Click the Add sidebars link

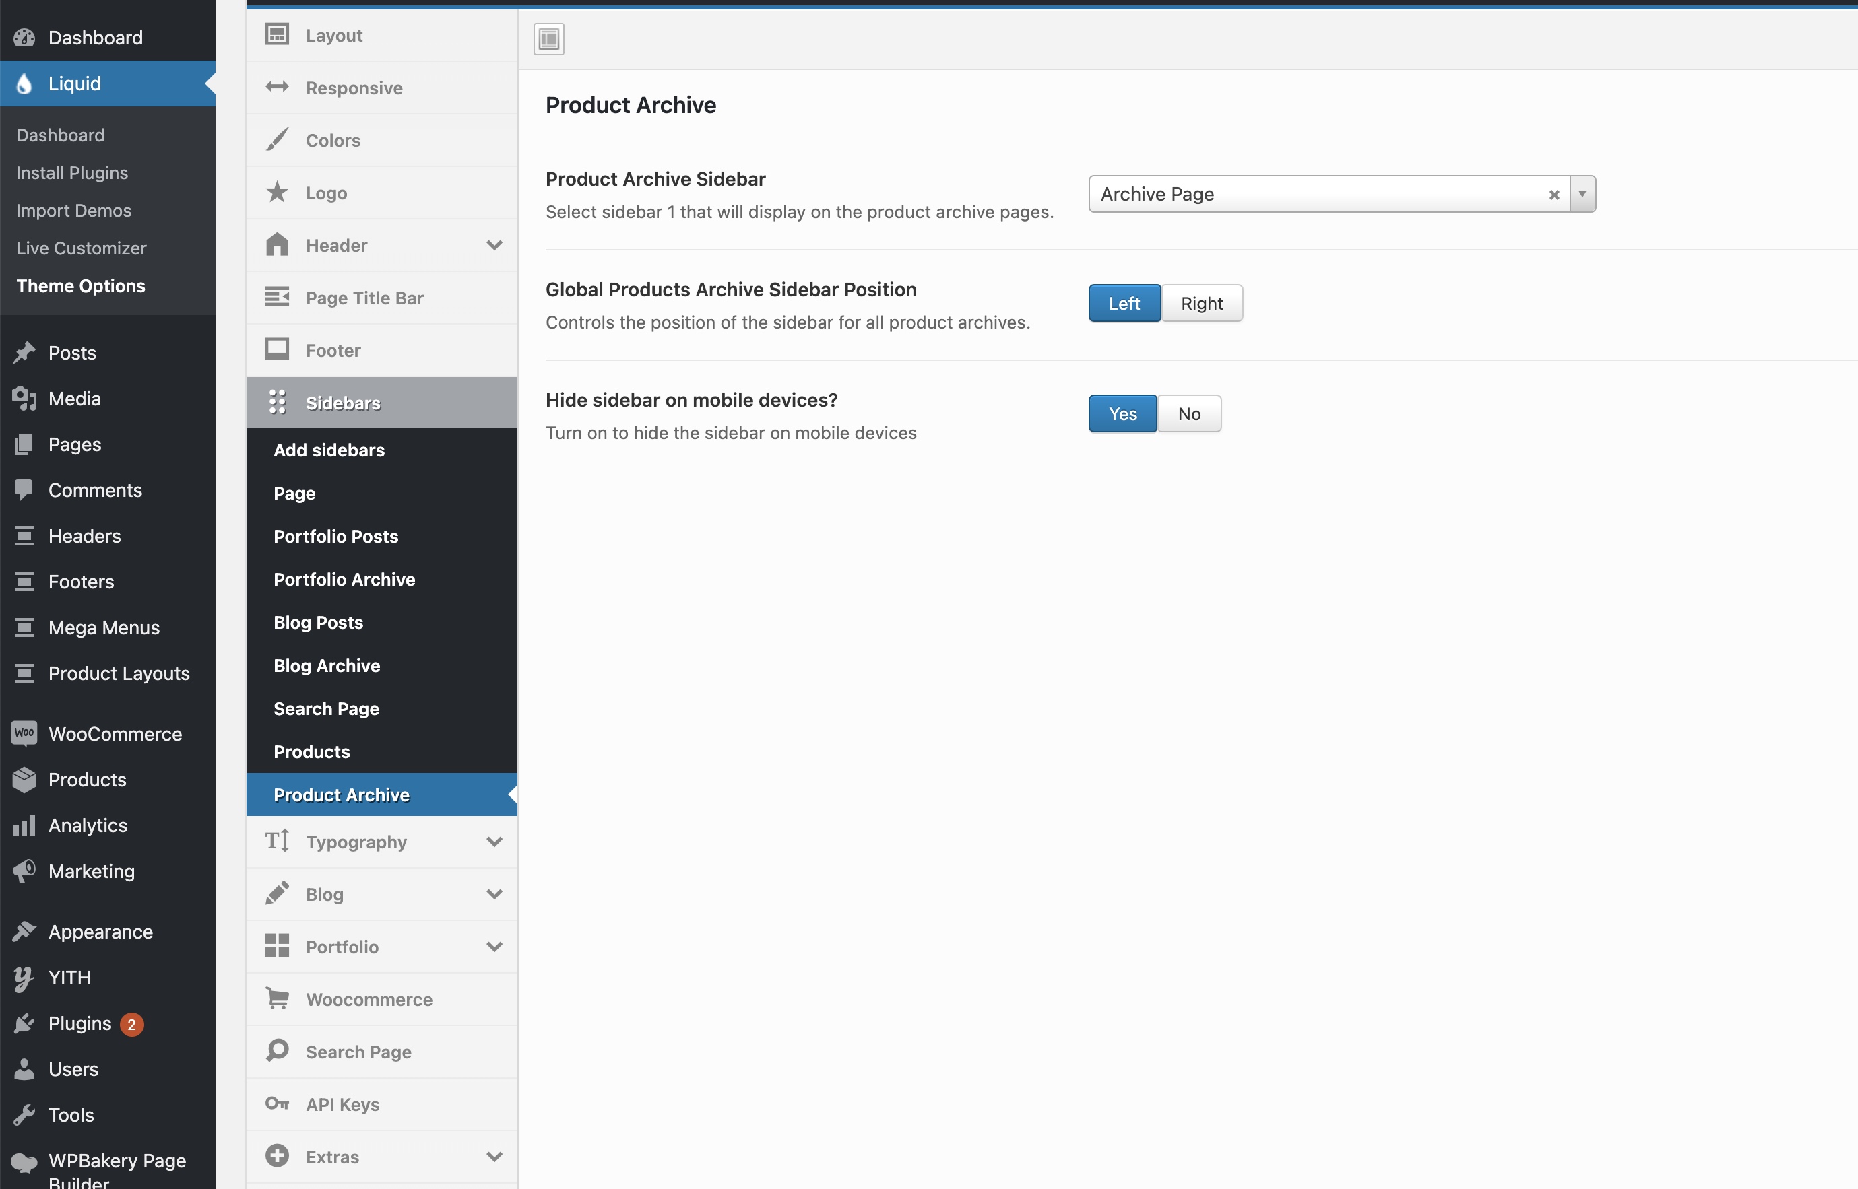click(x=328, y=450)
